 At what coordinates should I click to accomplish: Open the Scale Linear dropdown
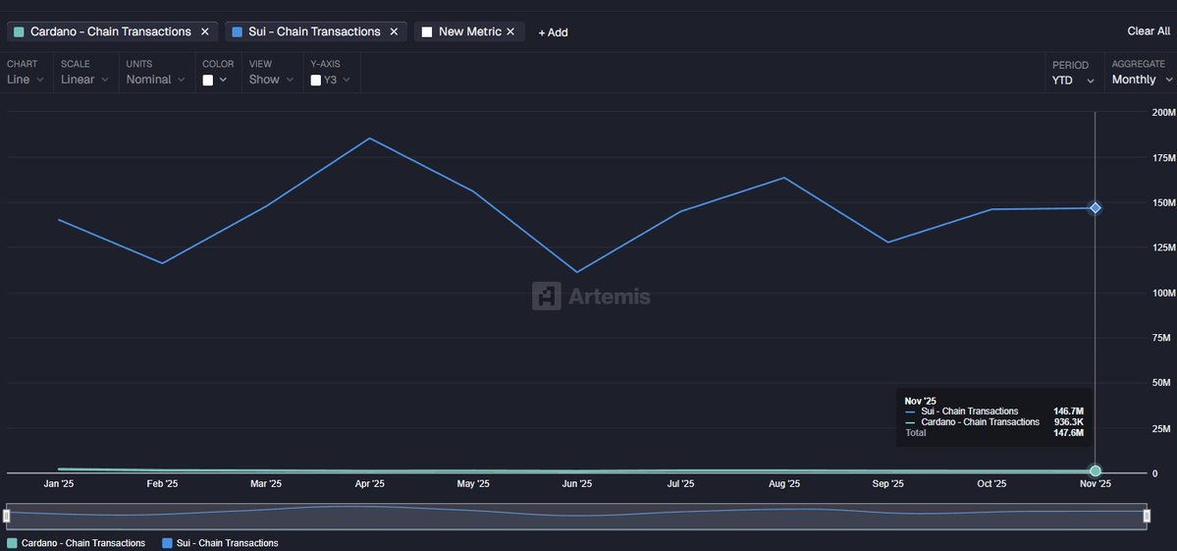pyautogui.click(x=84, y=79)
